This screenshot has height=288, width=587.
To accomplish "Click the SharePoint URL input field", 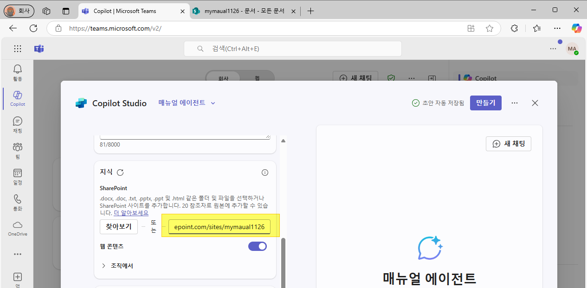I will (219, 227).
